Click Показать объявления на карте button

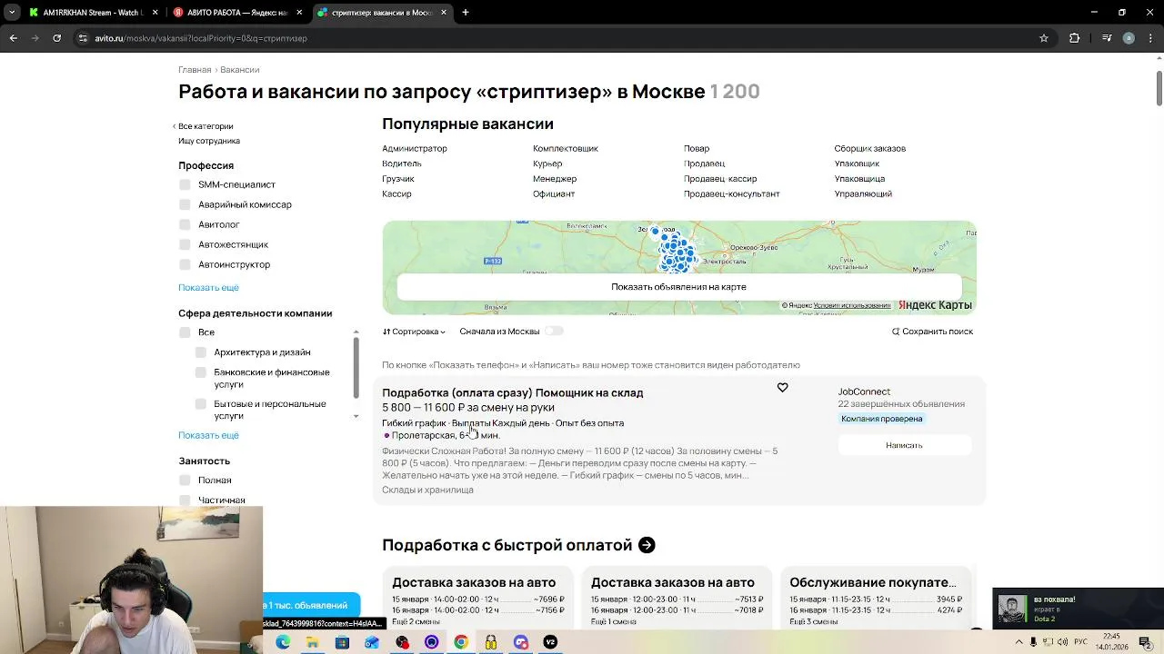[x=678, y=286]
